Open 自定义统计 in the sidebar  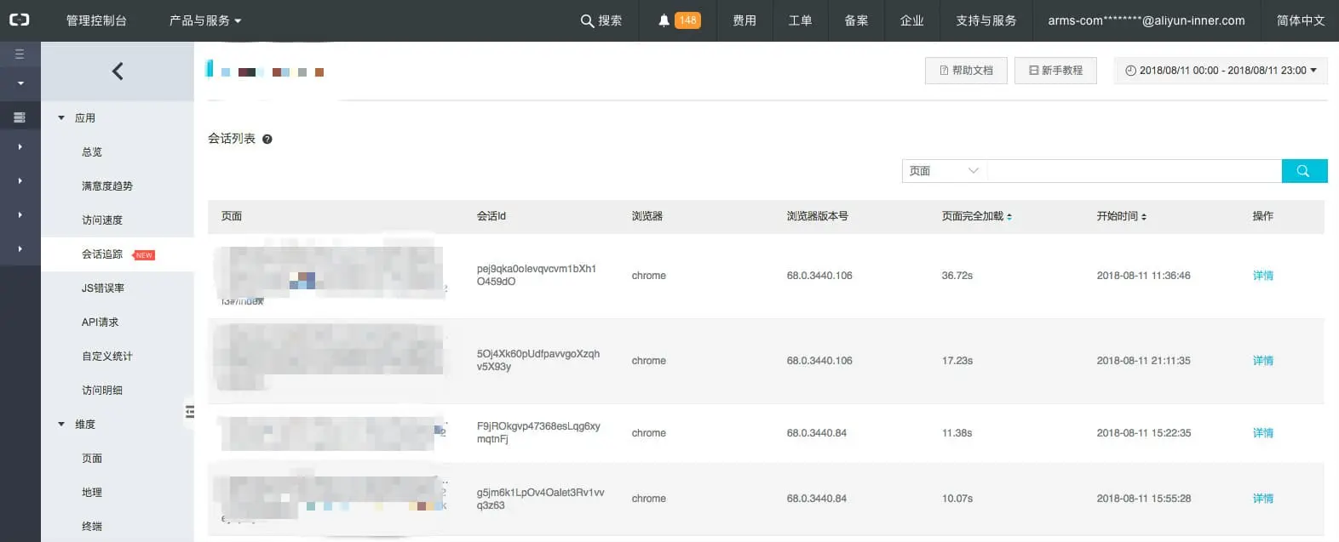[x=107, y=357]
